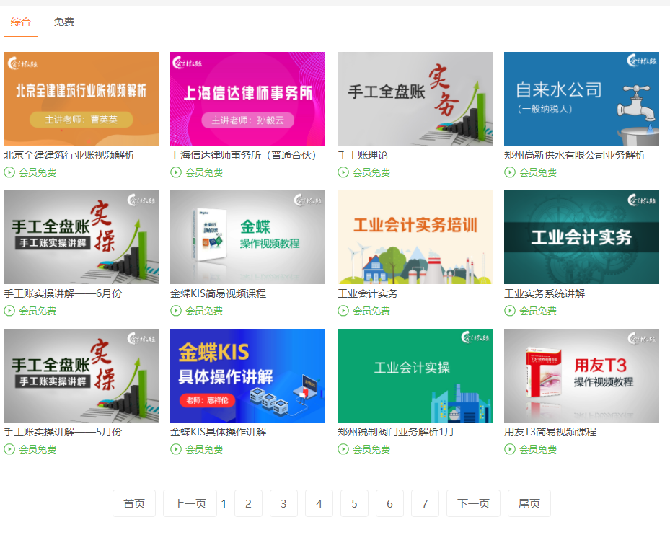Jump to page 4
Viewport: 670px width, 535px height.
[319, 503]
